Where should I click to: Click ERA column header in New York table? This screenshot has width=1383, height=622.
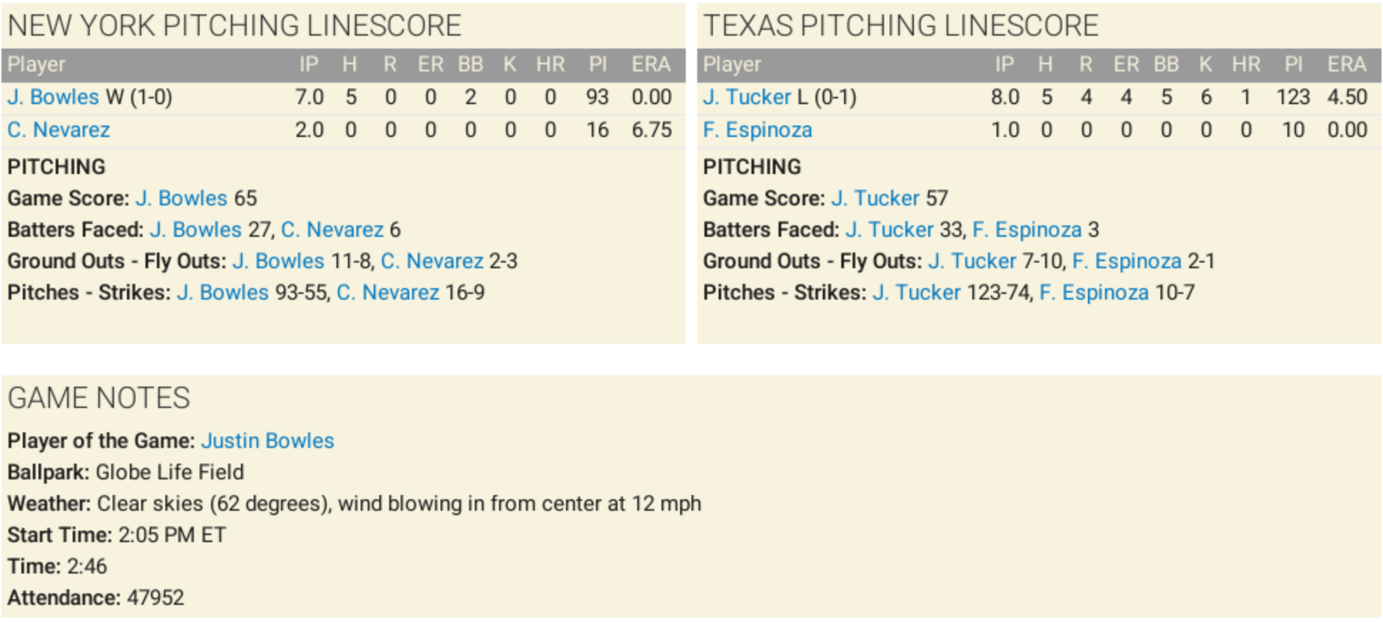pyautogui.click(x=651, y=65)
